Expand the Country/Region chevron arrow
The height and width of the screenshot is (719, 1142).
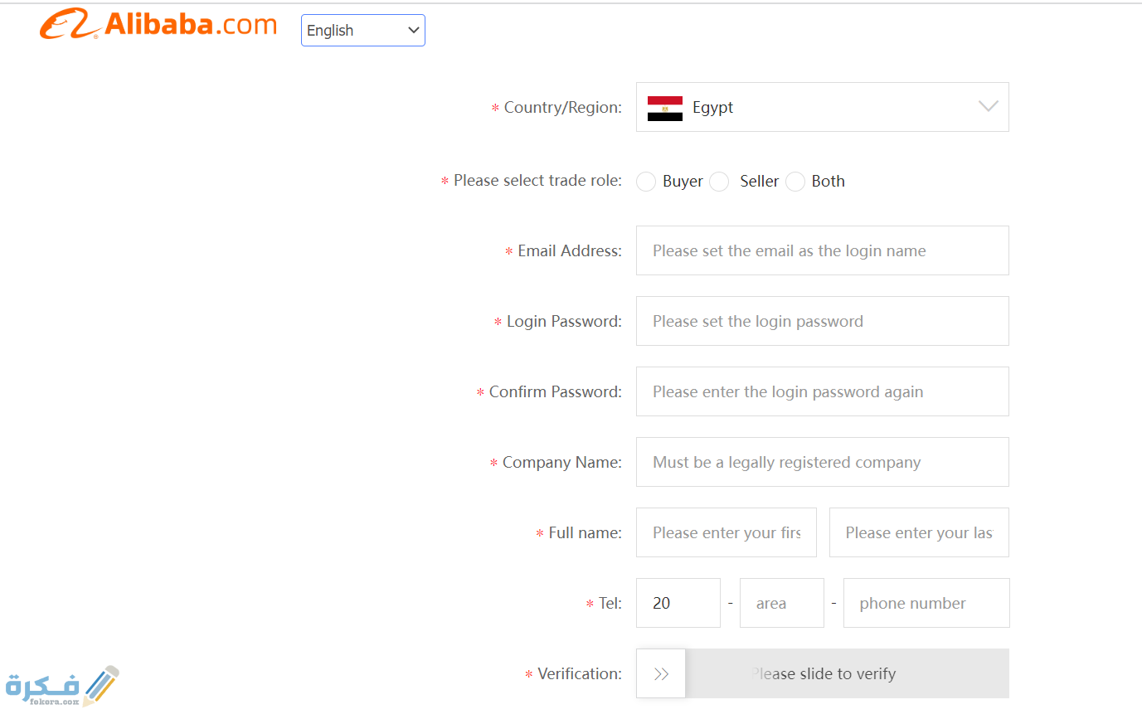click(x=988, y=106)
